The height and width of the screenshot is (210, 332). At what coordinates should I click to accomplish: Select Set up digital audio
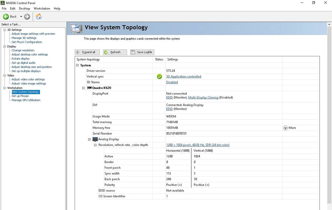coord(23,63)
